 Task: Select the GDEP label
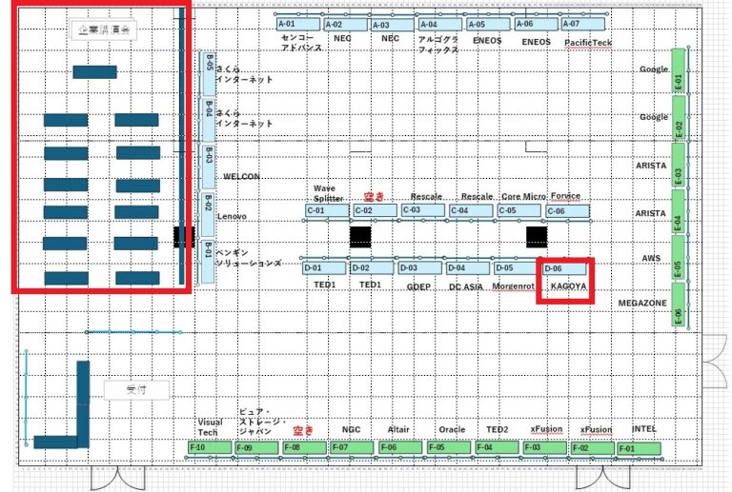coord(418,286)
